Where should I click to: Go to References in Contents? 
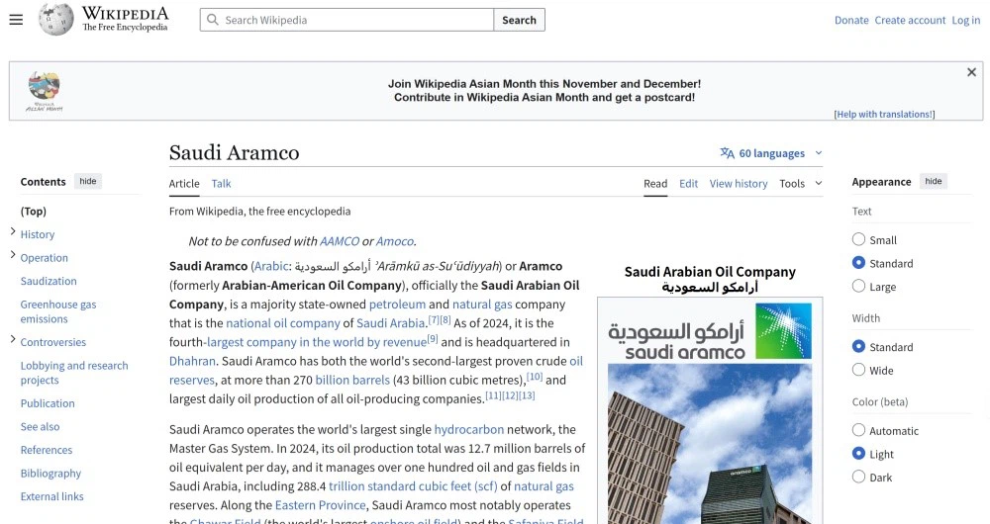click(x=47, y=450)
